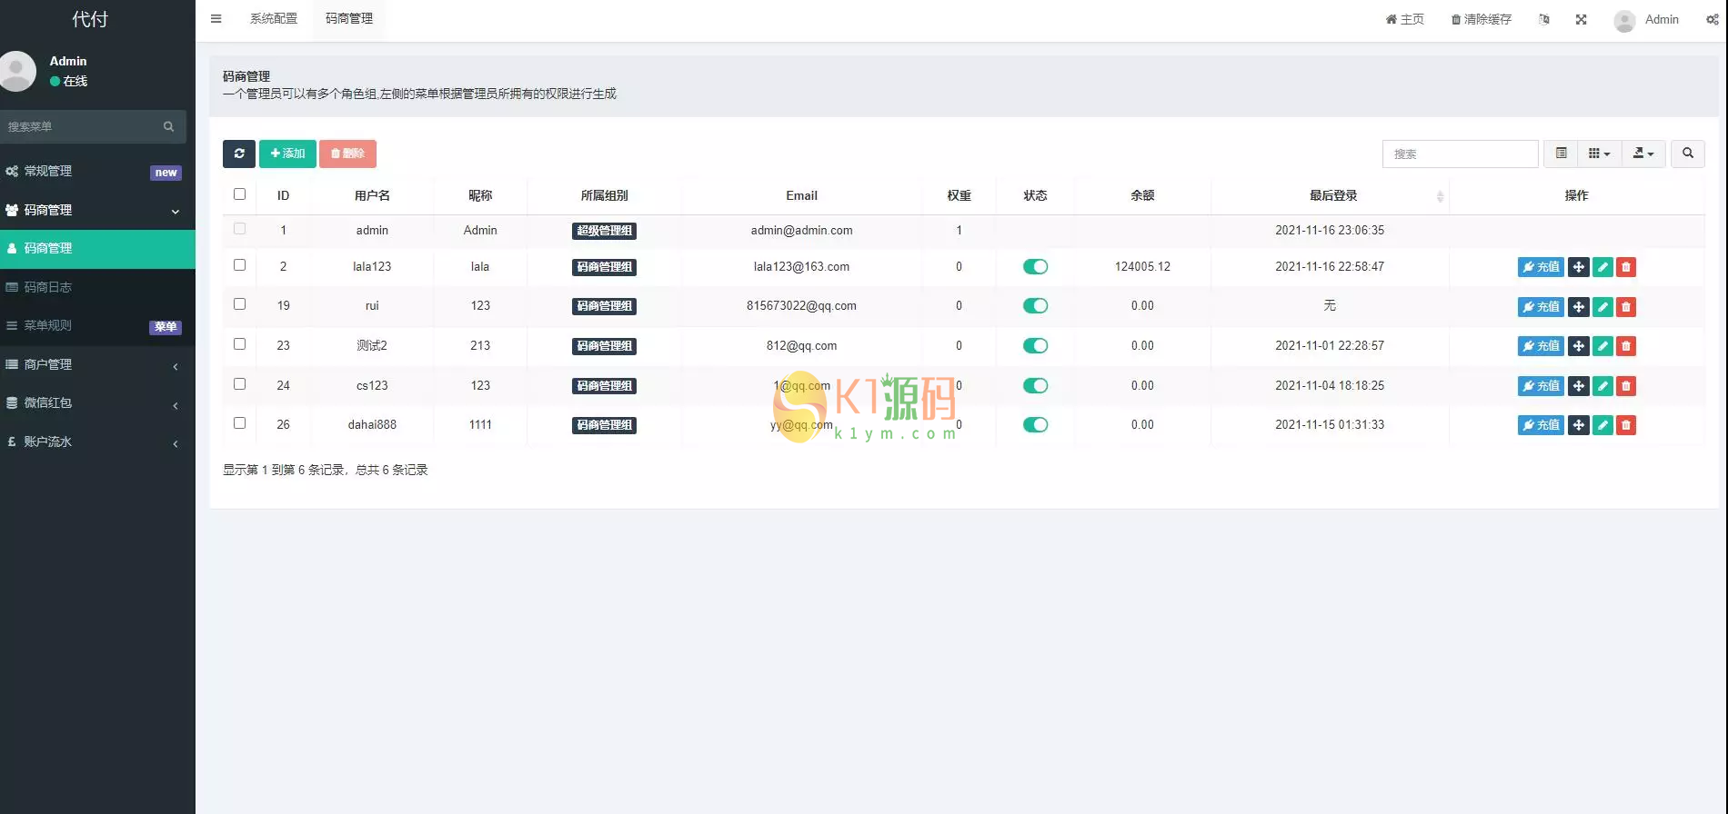Open the export data dropdown

[x=1643, y=154]
